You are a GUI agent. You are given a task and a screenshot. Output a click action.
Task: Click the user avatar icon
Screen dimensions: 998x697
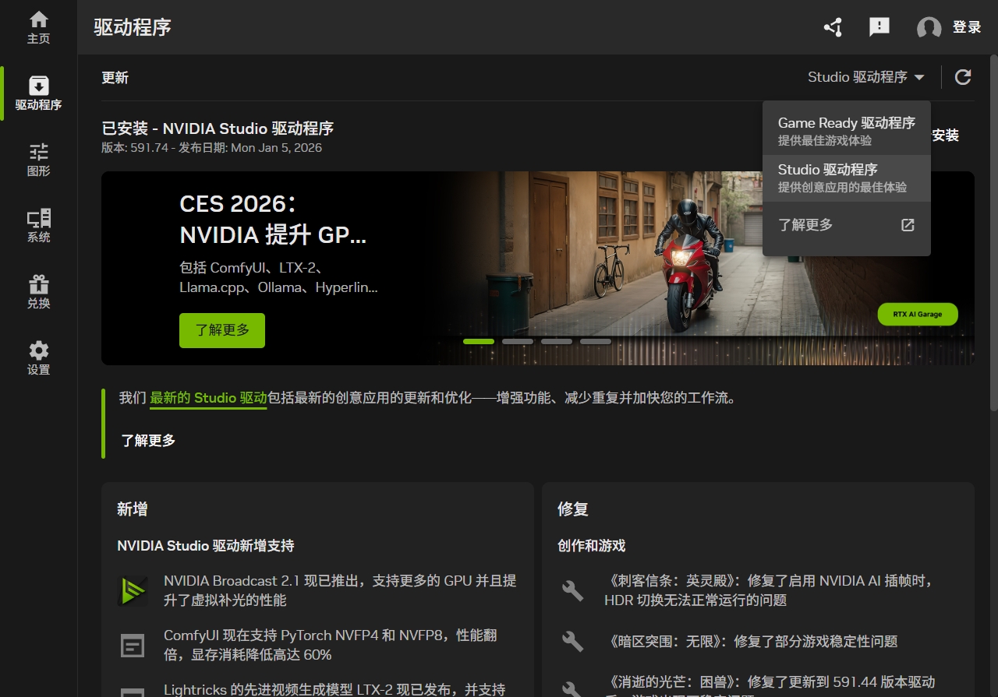point(929,28)
